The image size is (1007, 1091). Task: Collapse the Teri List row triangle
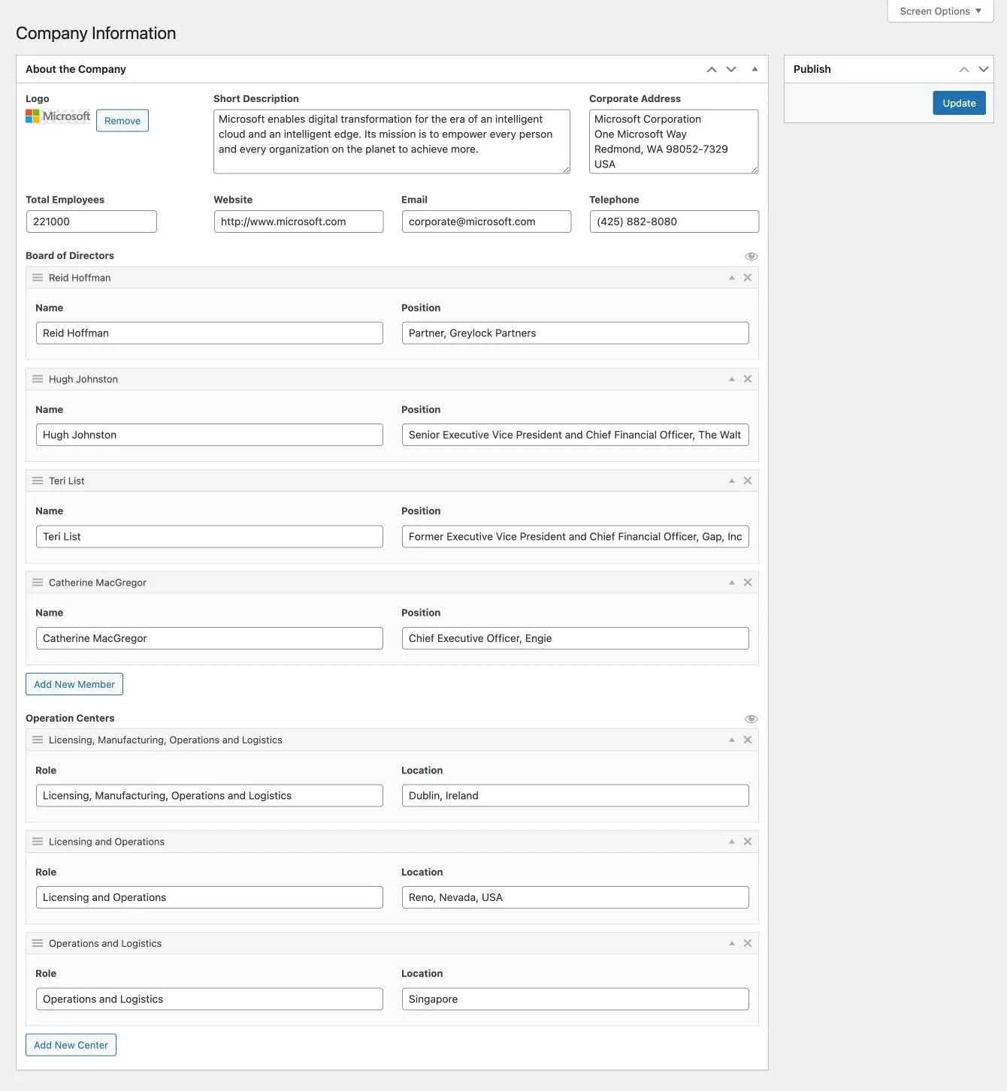tap(732, 481)
